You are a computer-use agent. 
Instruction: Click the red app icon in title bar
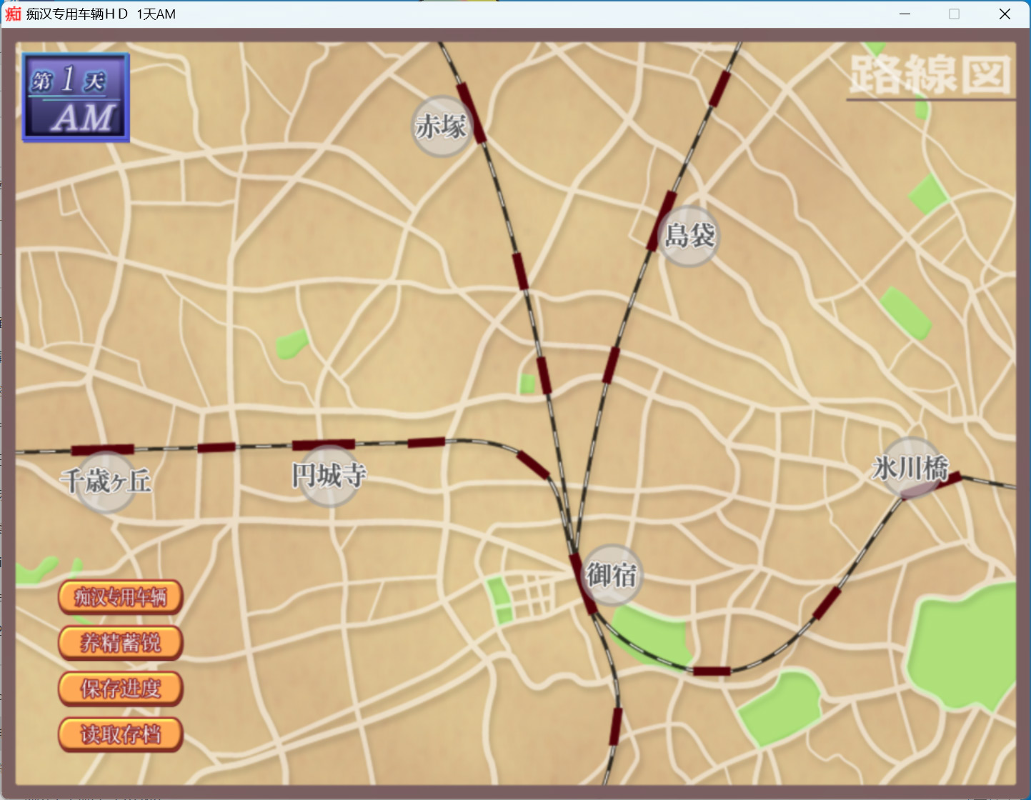pos(13,14)
